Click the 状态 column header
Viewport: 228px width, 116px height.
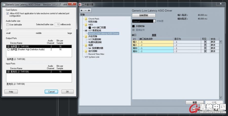[x=215, y=39]
